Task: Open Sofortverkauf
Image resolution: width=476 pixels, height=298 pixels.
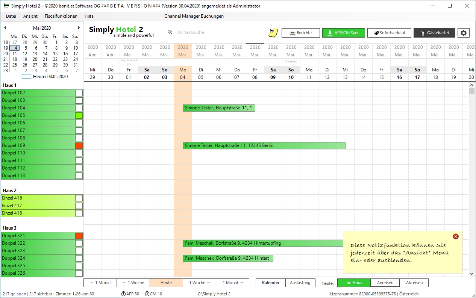Action: 389,33
